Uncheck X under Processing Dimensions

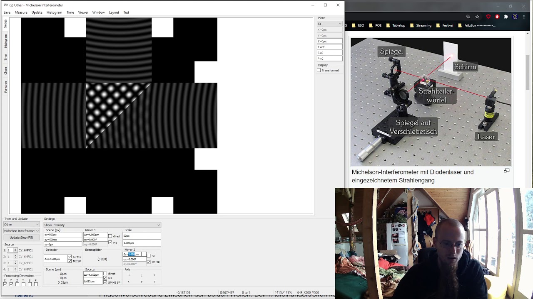click(5, 284)
